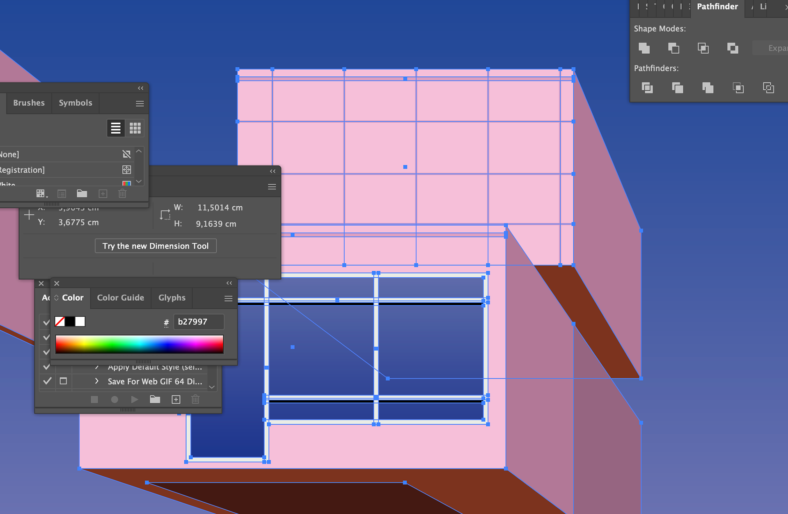Viewport: 788px width, 514px height.
Task: Toggle dialog box for Save For Web action
Action: (63, 381)
